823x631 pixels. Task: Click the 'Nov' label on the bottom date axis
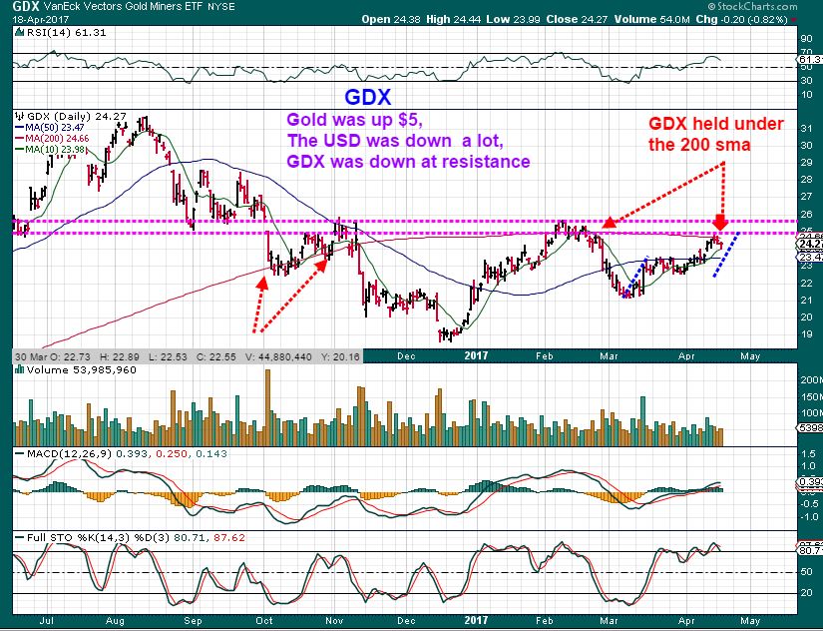click(x=334, y=620)
